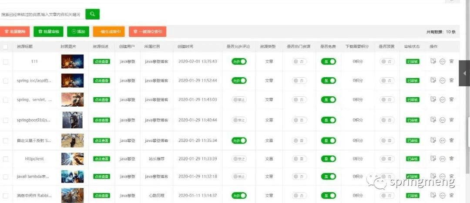Click edit icon in the 111 row
The width and height of the screenshot is (470, 203).
tap(433, 61)
